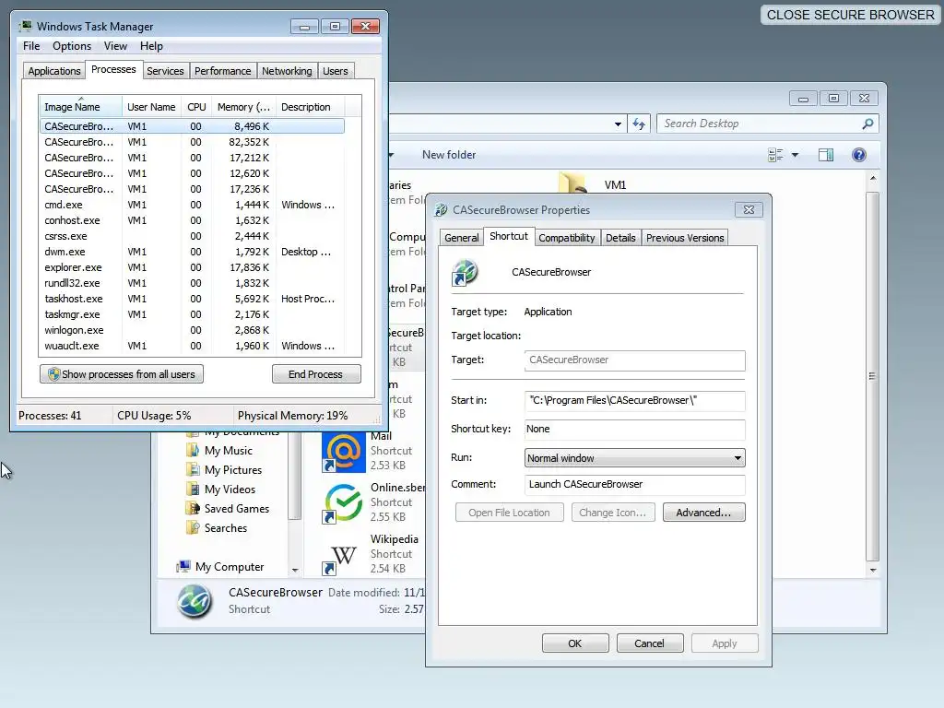The image size is (944, 708).
Task: Click the navigation pane scroll down arrow
Action: [295, 570]
